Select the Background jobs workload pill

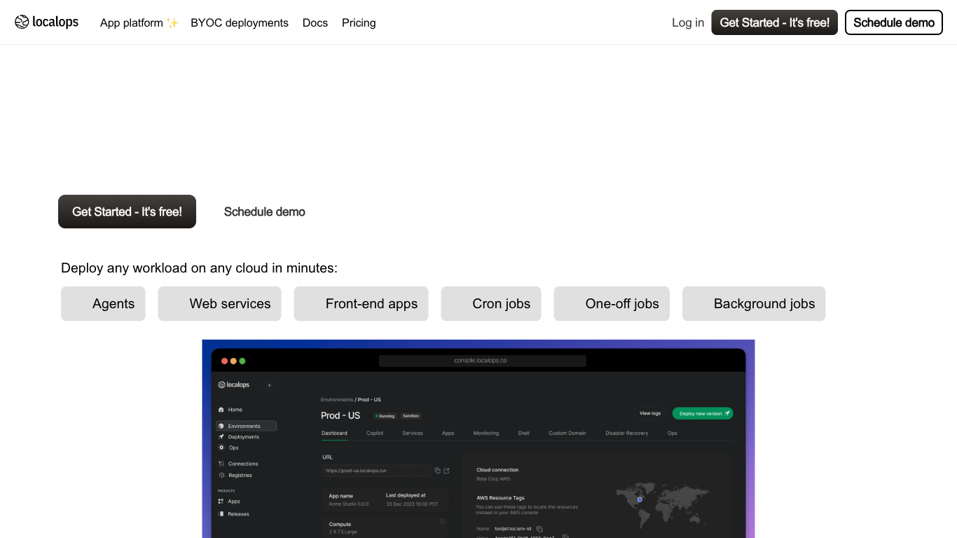click(x=754, y=303)
